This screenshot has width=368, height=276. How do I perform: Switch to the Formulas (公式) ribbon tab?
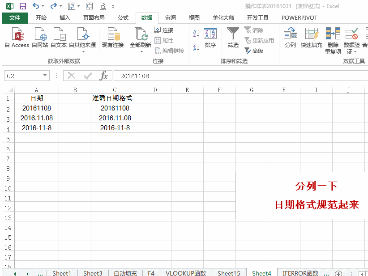[123, 18]
